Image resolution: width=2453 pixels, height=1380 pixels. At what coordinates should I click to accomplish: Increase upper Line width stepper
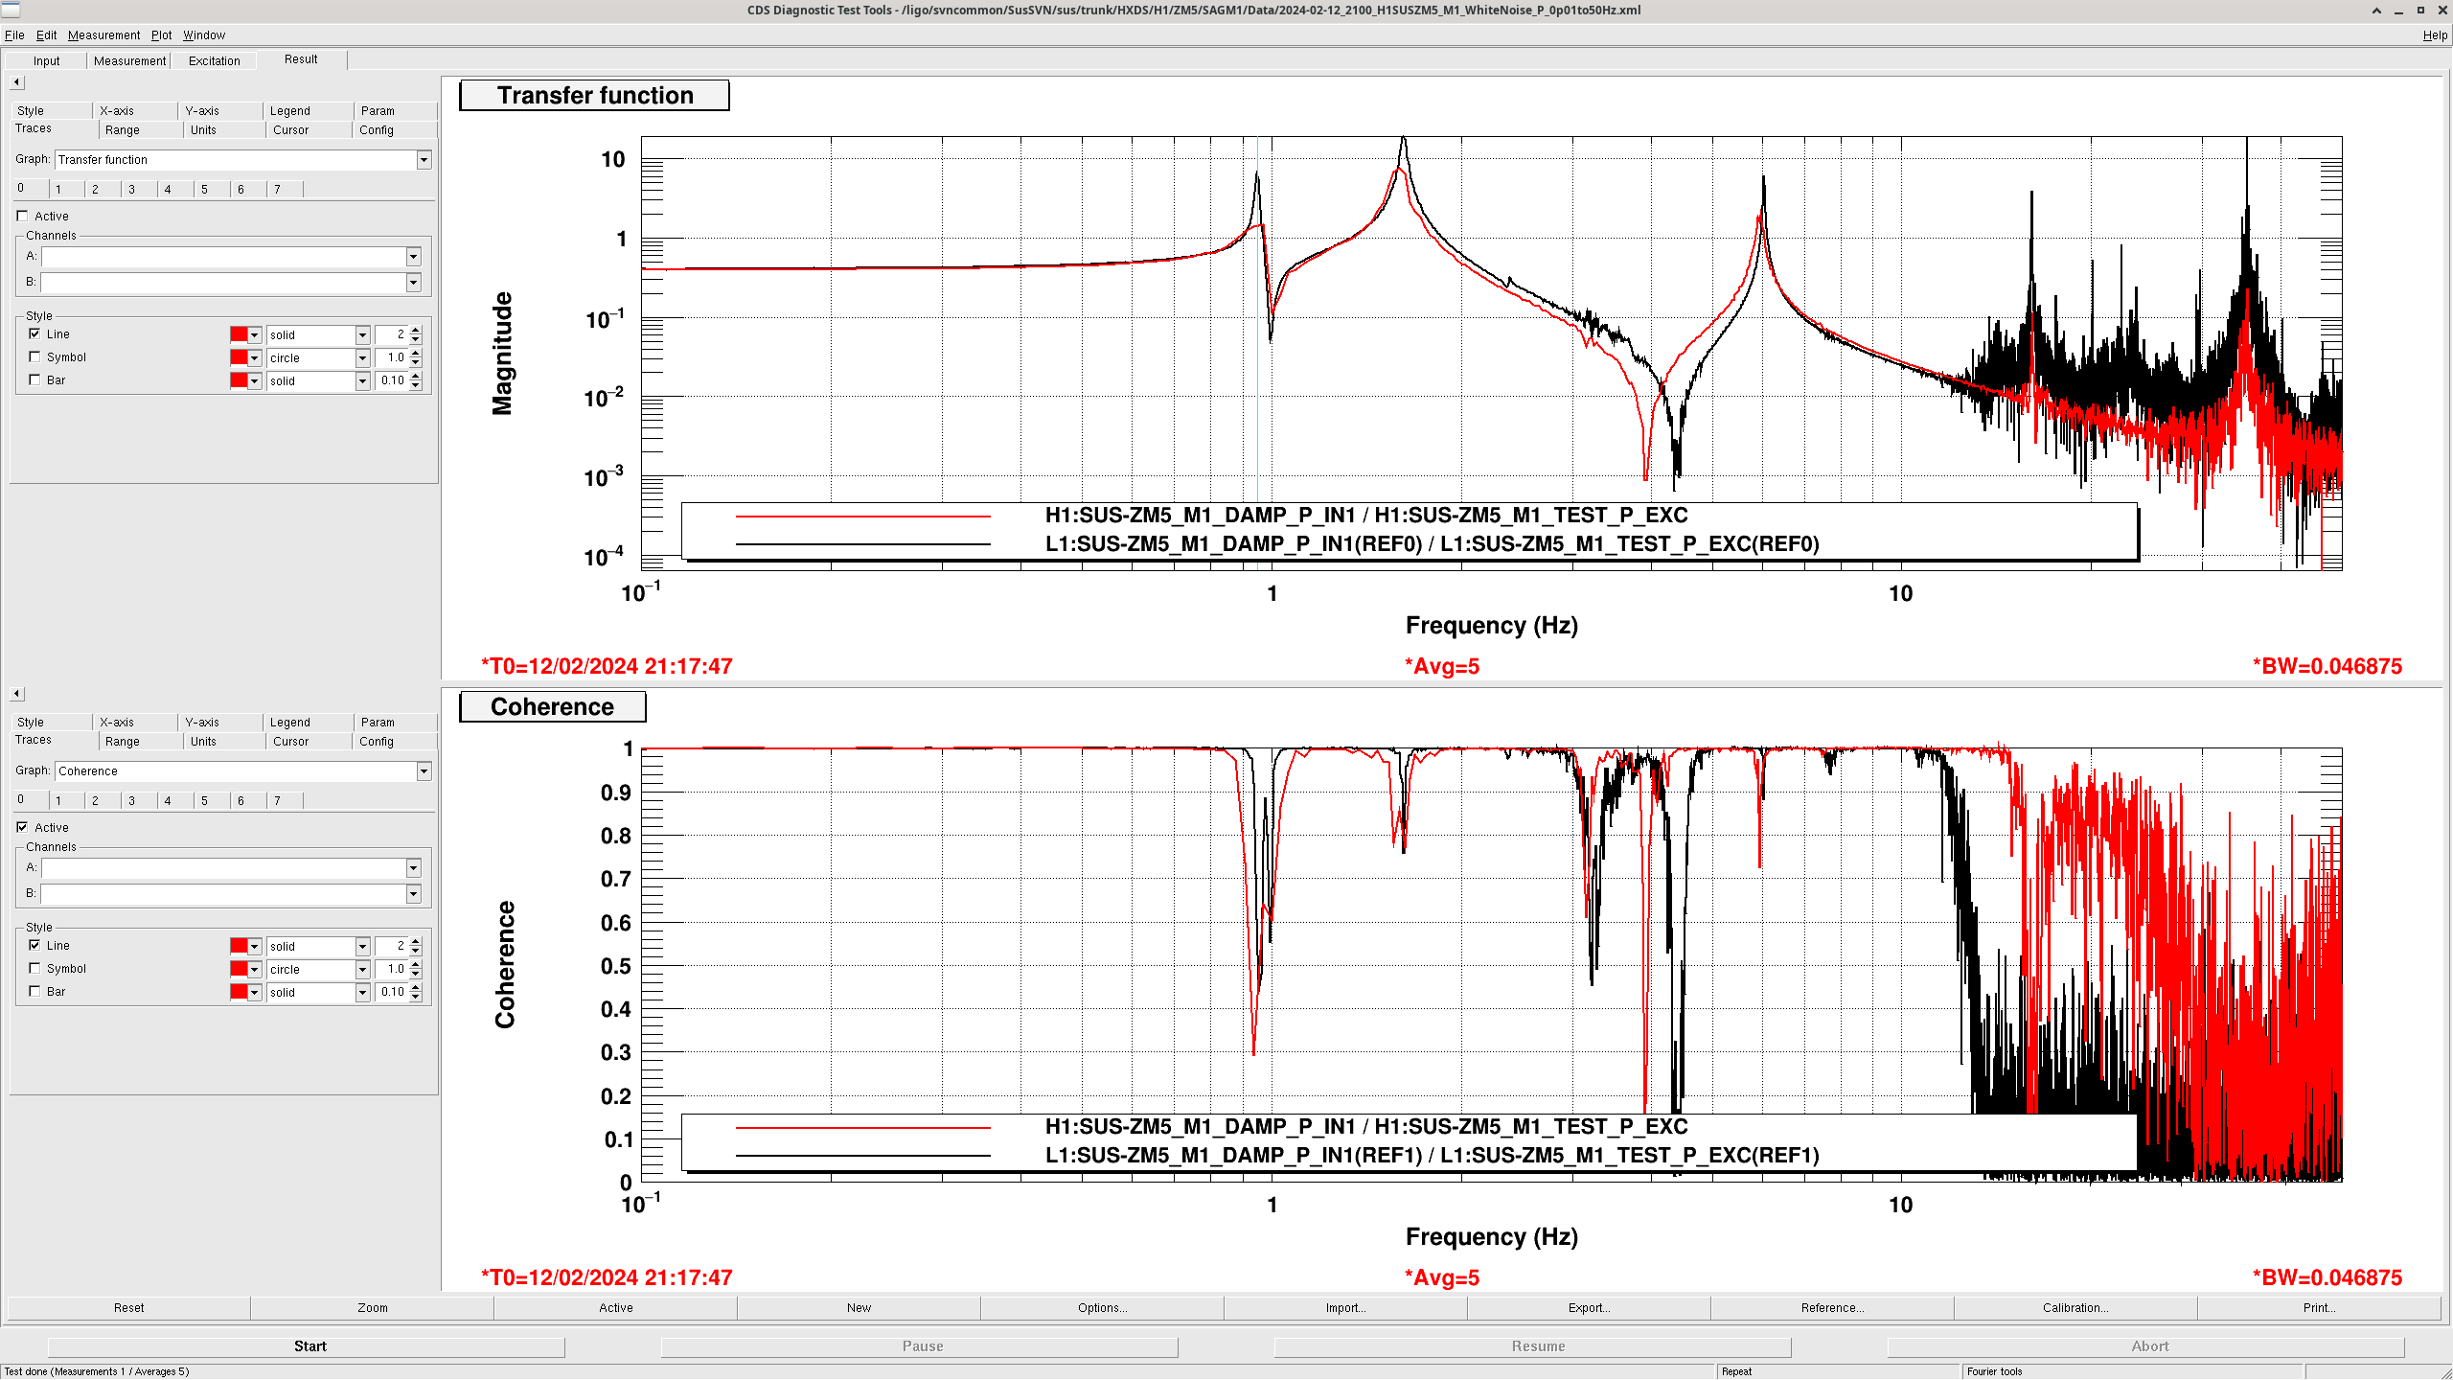pos(416,331)
